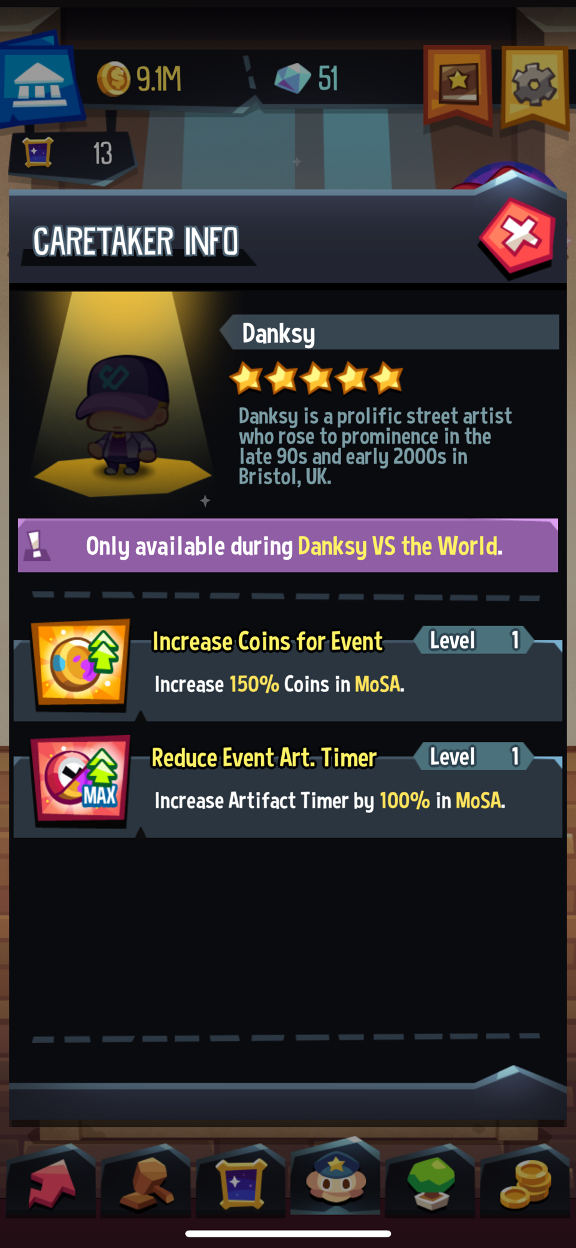
Task: Tap the five-star rating row
Action: coord(317,378)
